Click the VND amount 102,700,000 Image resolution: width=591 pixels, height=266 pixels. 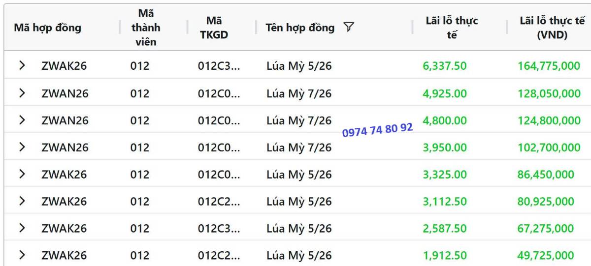pos(549,148)
